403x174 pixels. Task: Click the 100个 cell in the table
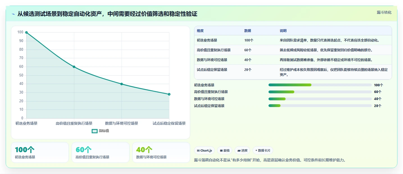[249, 40]
